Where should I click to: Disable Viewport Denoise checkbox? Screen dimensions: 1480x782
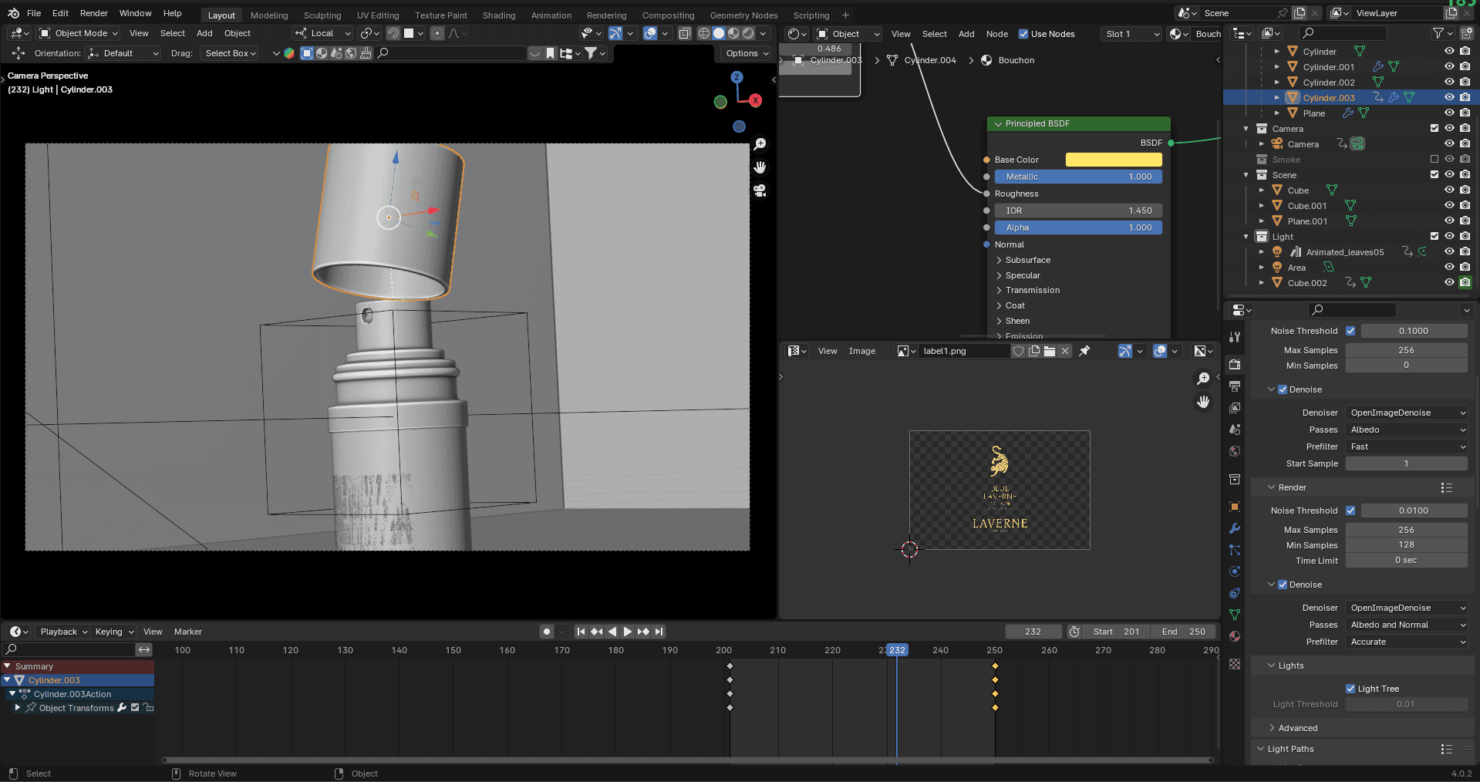1283,389
